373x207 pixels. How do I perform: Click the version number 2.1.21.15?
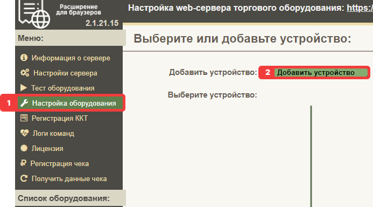[102, 23]
